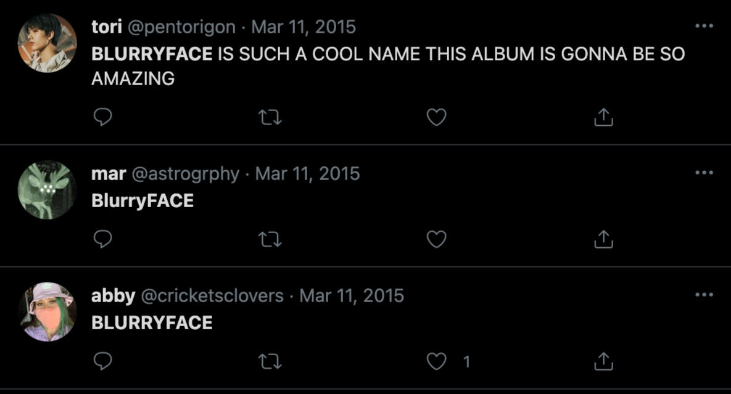Reply to abby's BLURRYFACE tweet
The image size is (731, 394).
(102, 361)
